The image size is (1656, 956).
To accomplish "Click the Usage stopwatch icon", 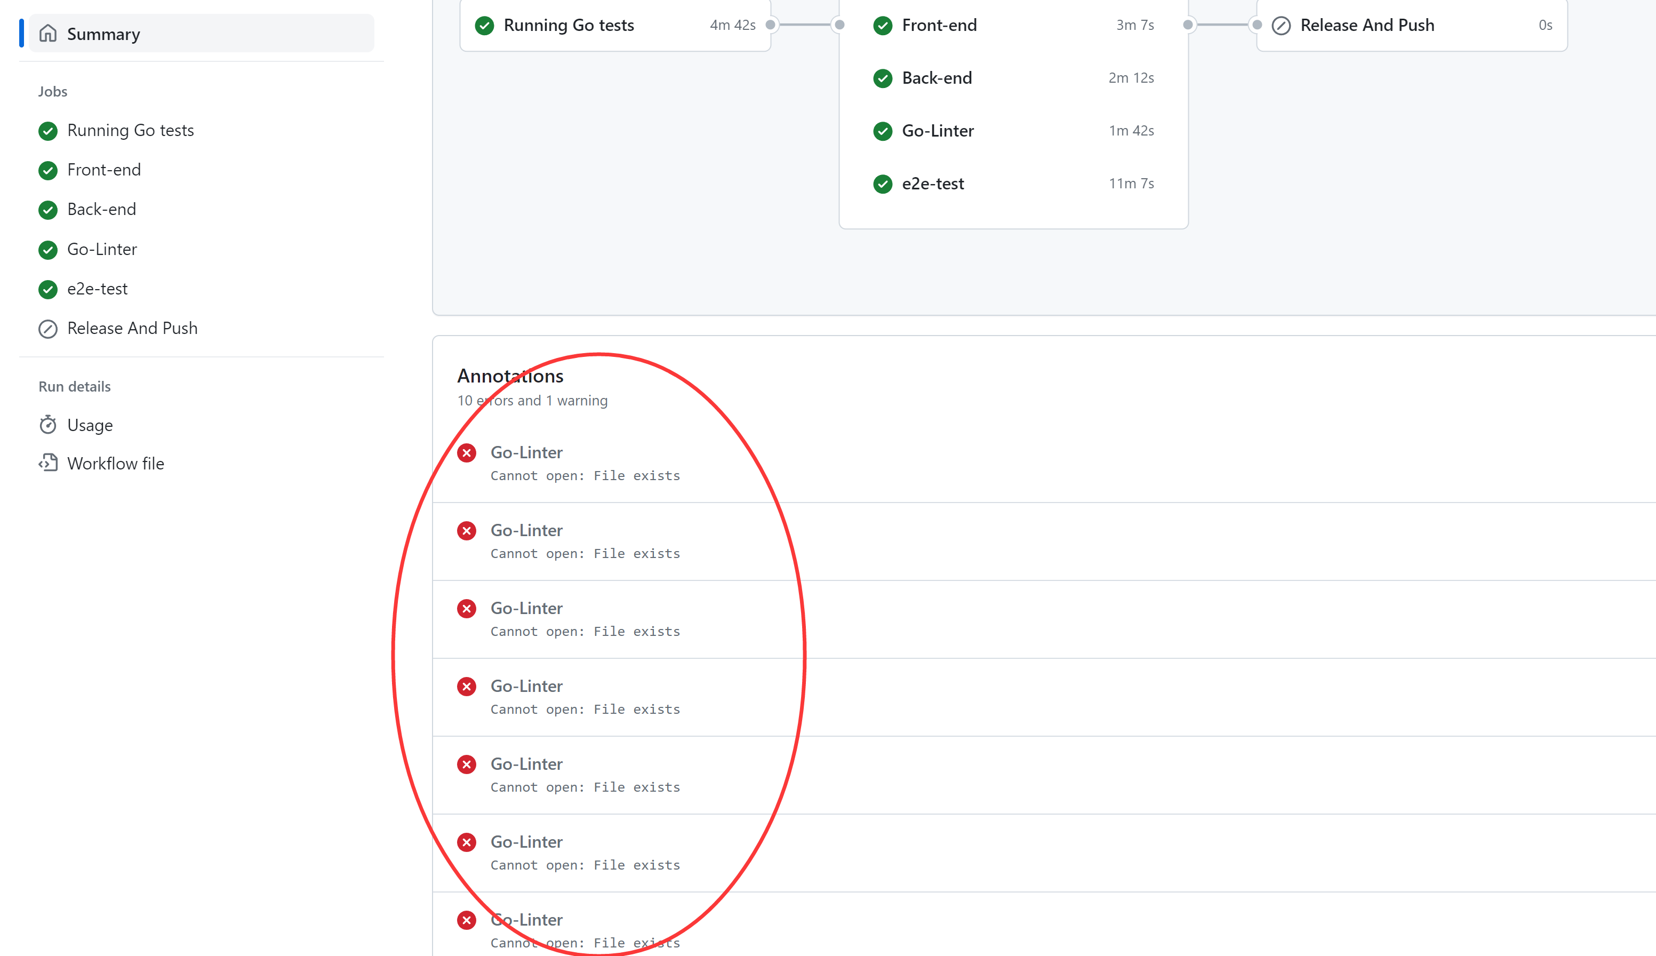I will tap(48, 425).
